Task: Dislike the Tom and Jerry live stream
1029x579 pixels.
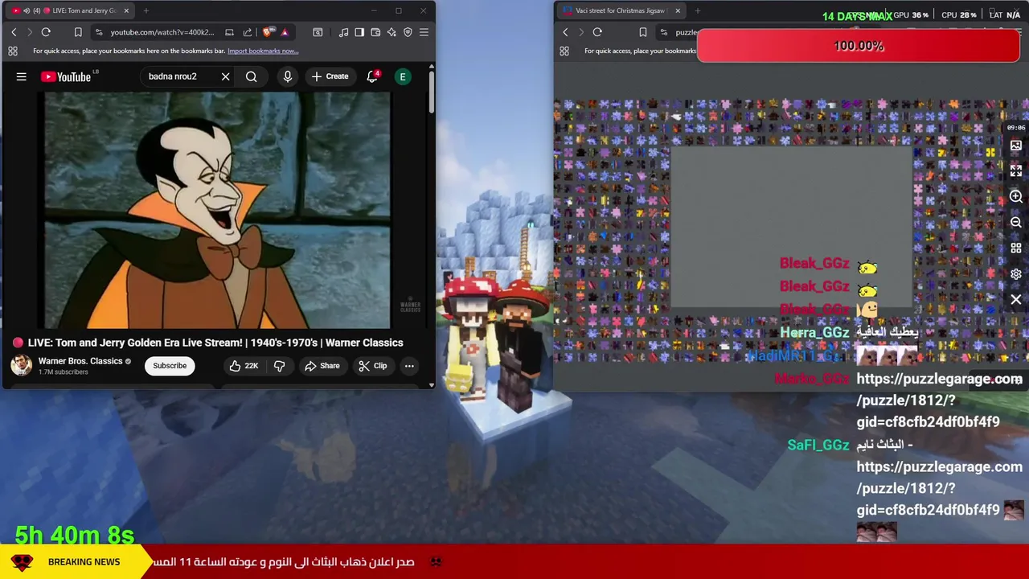Action: tap(279, 366)
